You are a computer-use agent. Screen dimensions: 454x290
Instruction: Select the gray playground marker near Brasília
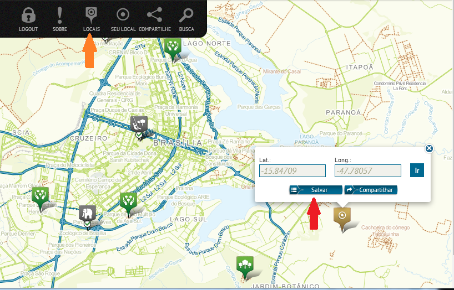pos(139,123)
